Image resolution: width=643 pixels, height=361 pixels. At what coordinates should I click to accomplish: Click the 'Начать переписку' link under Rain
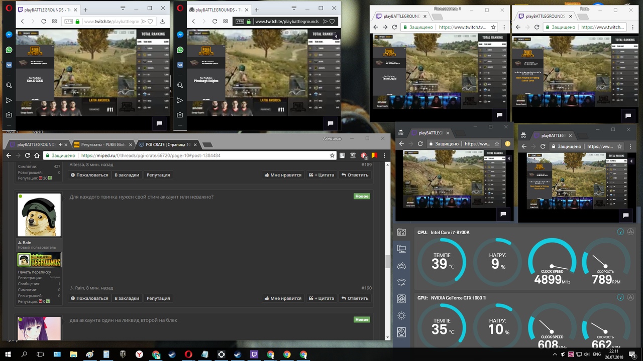click(x=35, y=272)
